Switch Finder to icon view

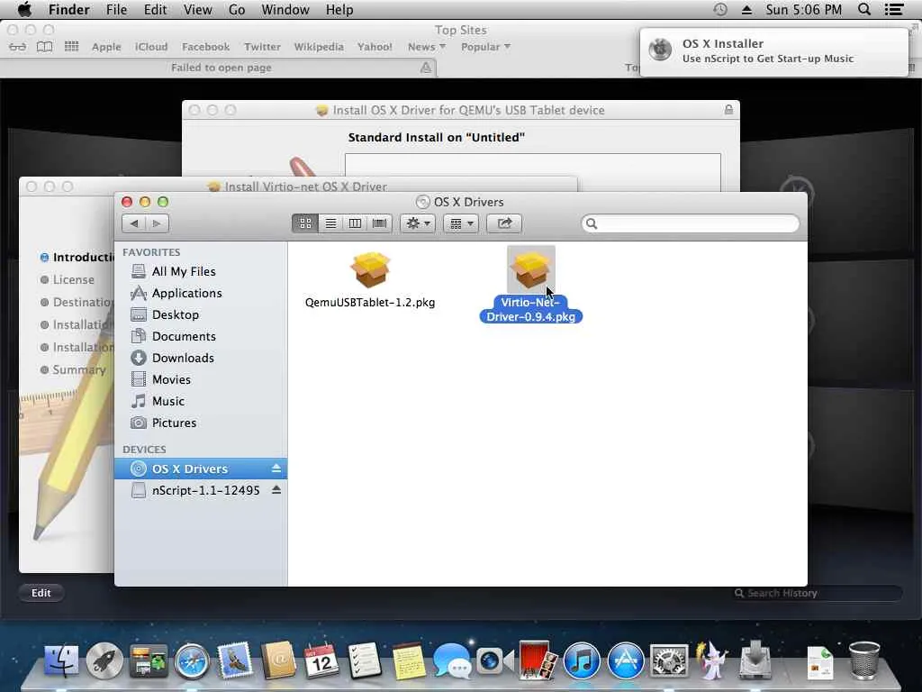point(305,223)
